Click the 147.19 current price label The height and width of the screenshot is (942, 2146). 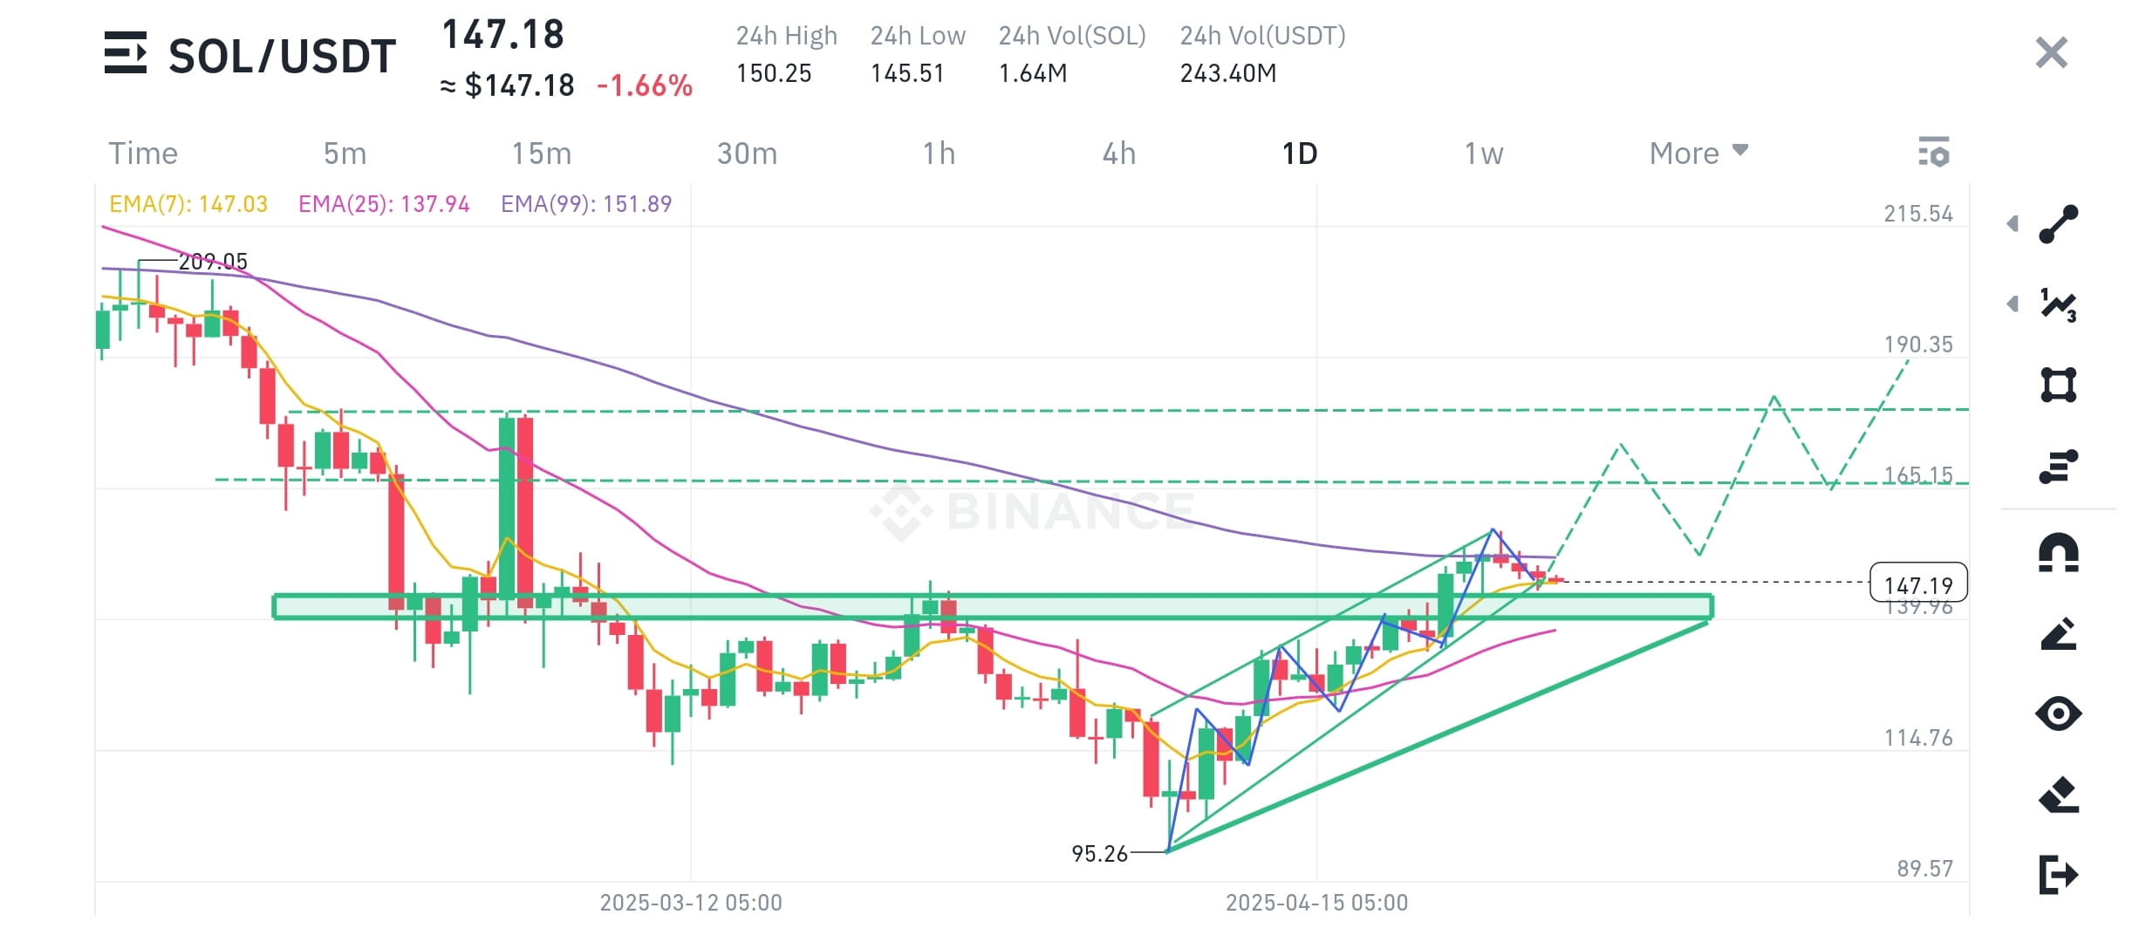point(1918,583)
